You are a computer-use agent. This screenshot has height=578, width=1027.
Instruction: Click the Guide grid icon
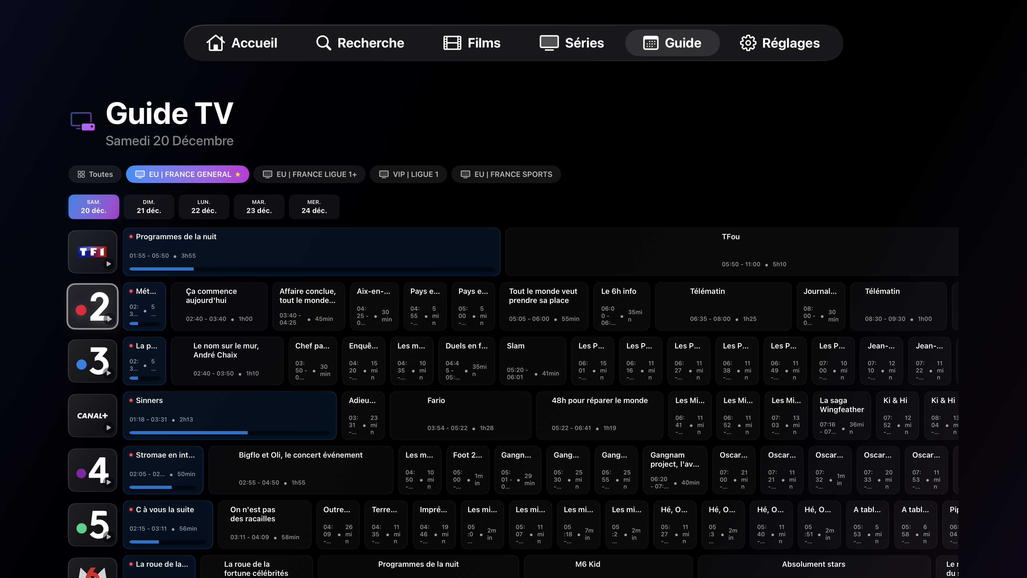(651, 43)
